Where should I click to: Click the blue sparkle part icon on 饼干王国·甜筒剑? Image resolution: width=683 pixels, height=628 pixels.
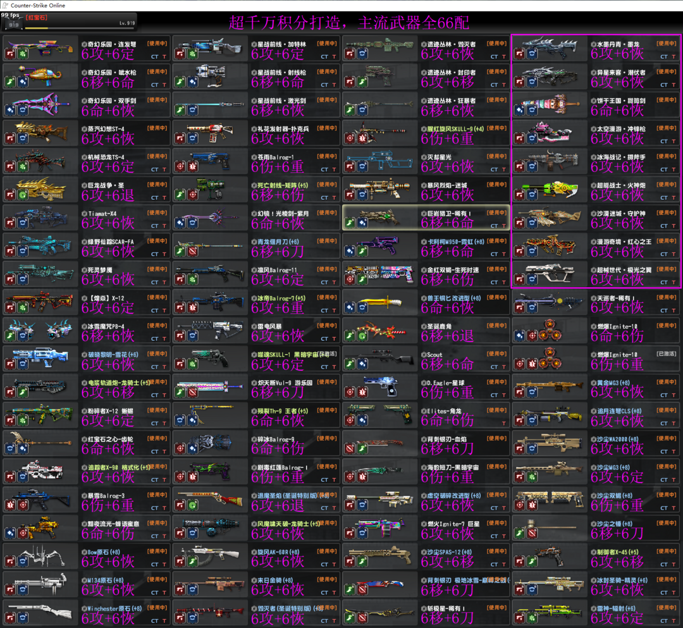[520, 111]
